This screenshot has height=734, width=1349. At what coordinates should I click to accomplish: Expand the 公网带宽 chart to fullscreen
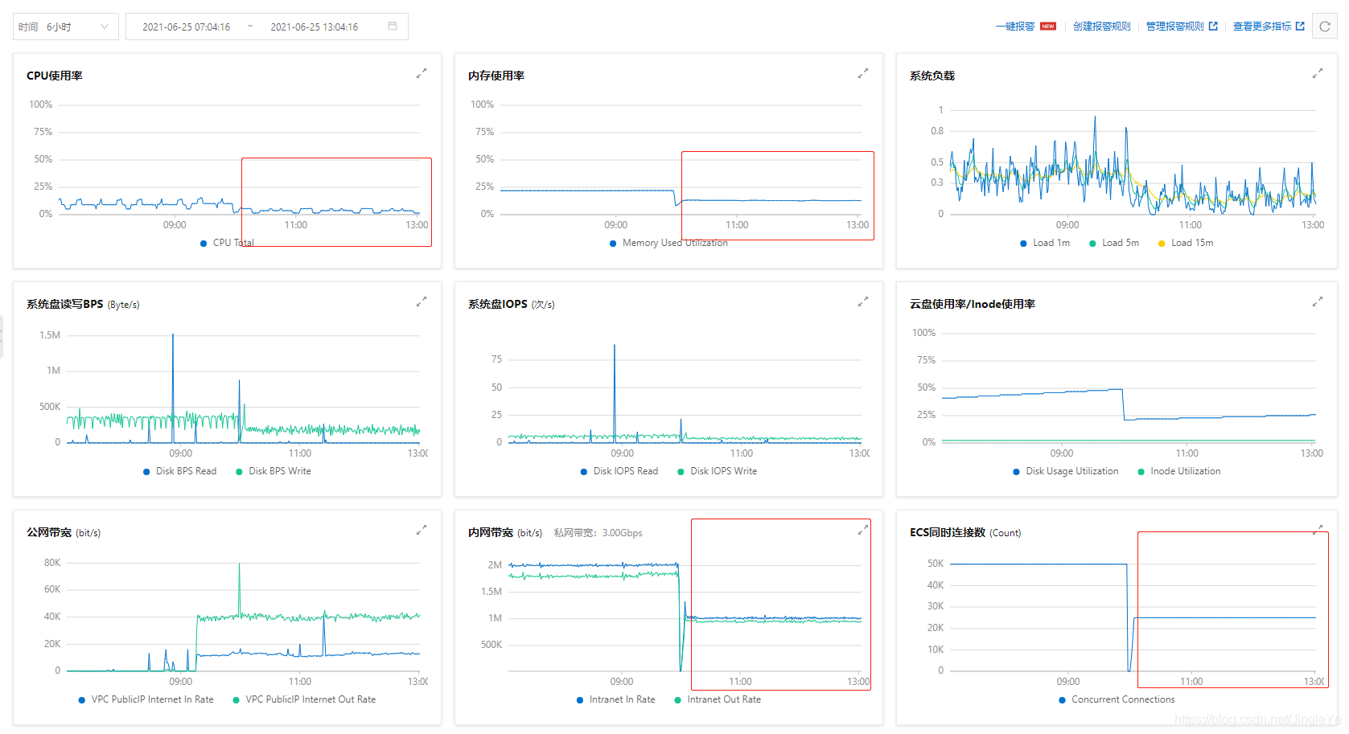[x=421, y=531]
